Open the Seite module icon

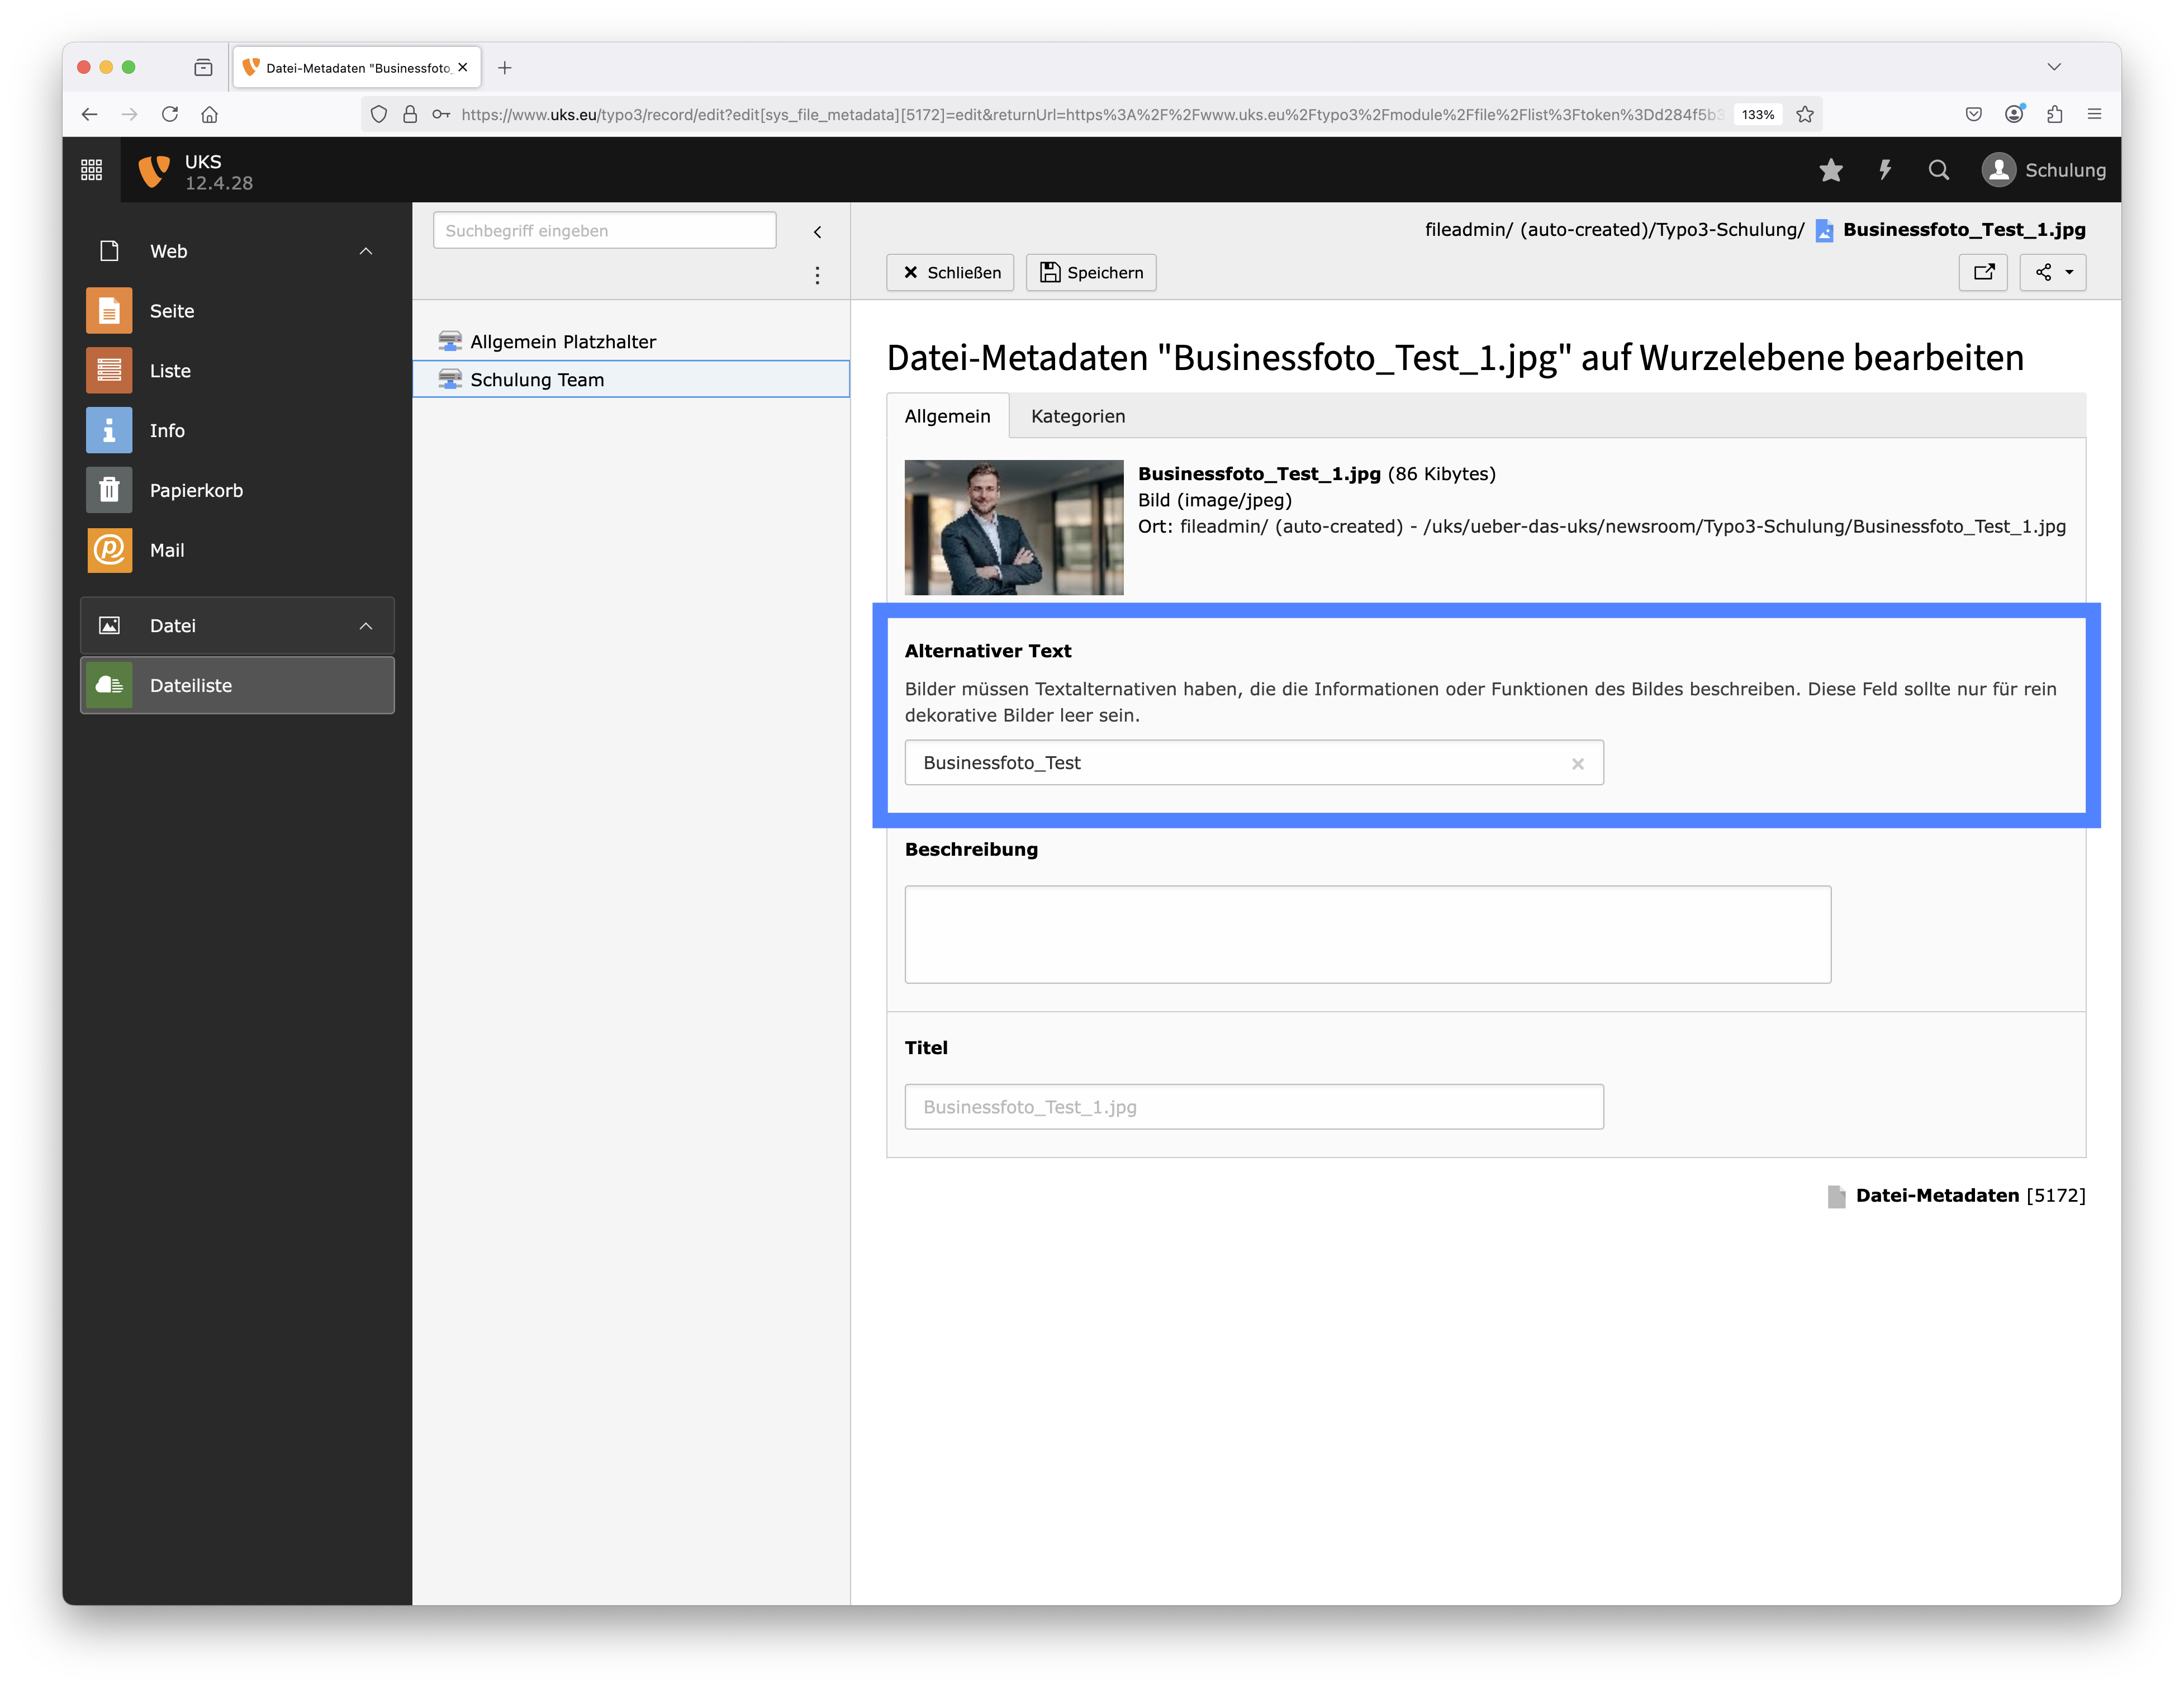[109, 311]
